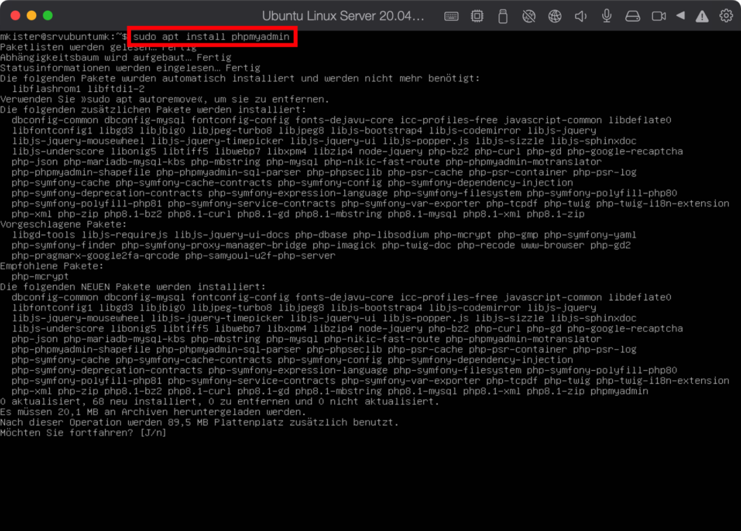Click the red close window button
Image resolution: width=741 pixels, height=531 pixels.
(15, 16)
